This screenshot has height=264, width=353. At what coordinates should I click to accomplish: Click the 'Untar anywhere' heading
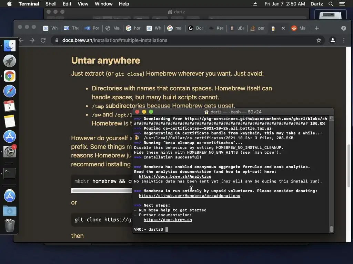[105, 60]
